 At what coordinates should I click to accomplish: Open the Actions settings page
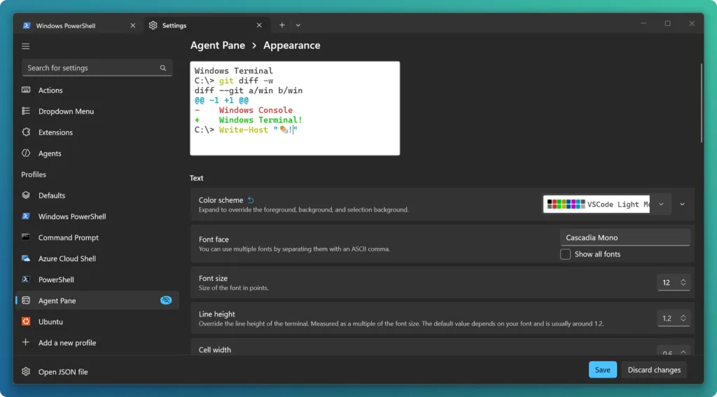(x=97, y=90)
